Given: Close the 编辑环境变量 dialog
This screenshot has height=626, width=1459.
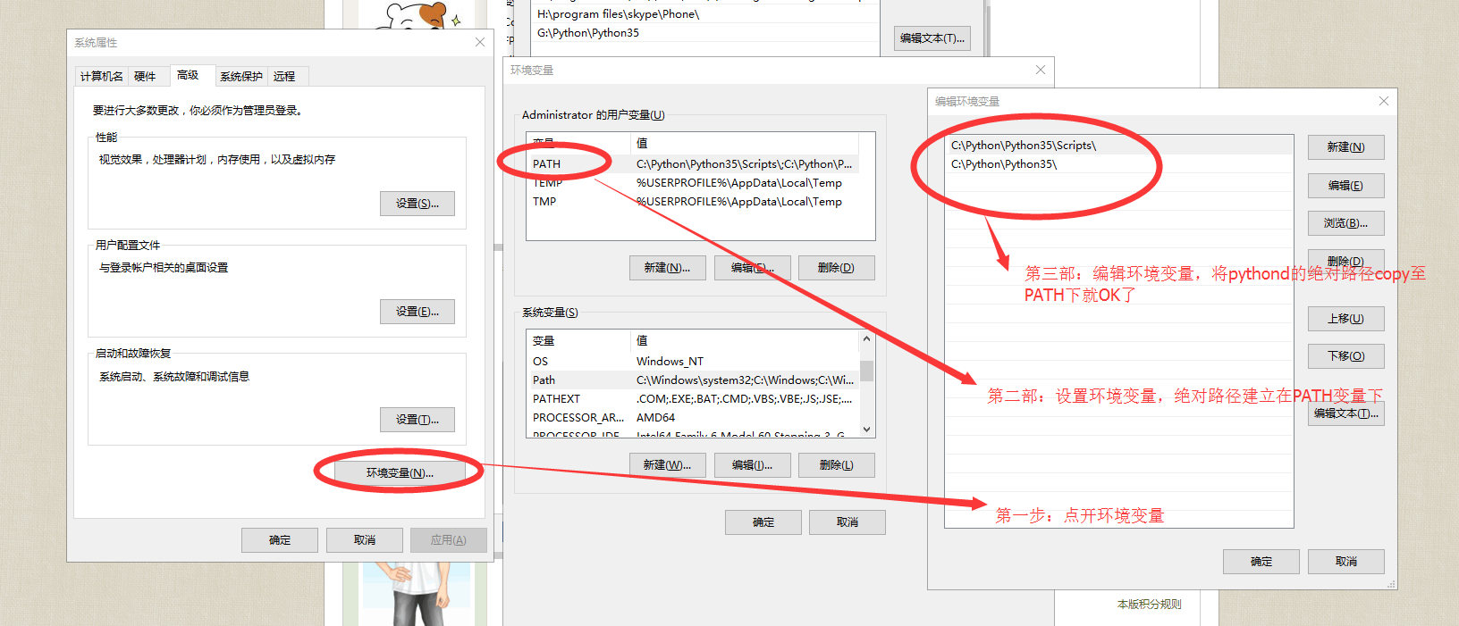Looking at the screenshot, I should coord(1383,101).
